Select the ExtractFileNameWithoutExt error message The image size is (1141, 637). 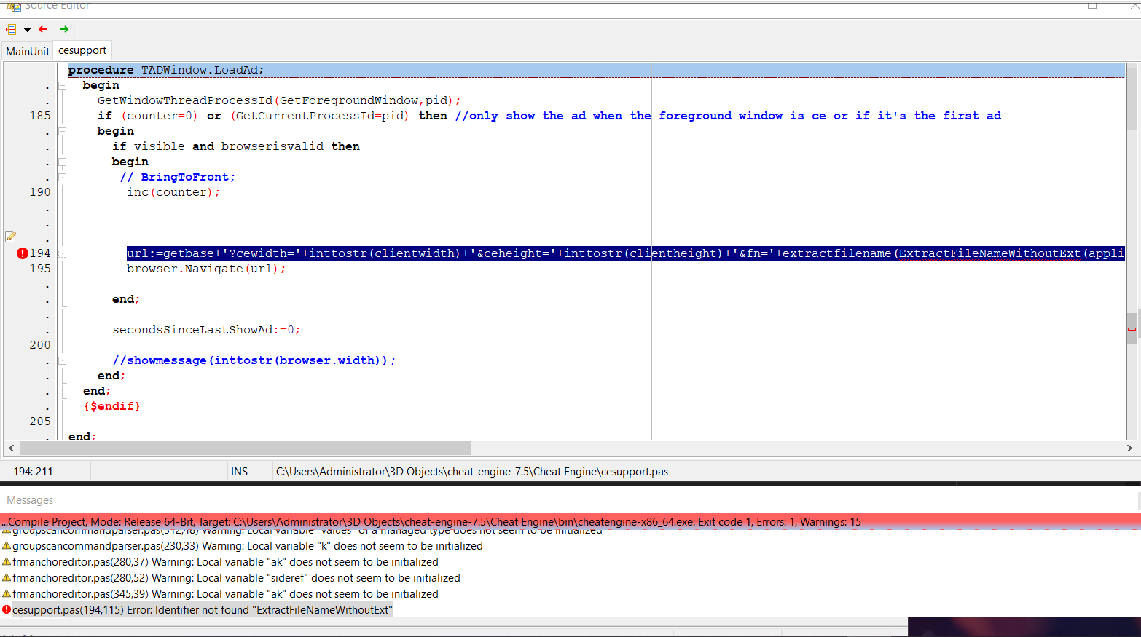click(203, 610)
